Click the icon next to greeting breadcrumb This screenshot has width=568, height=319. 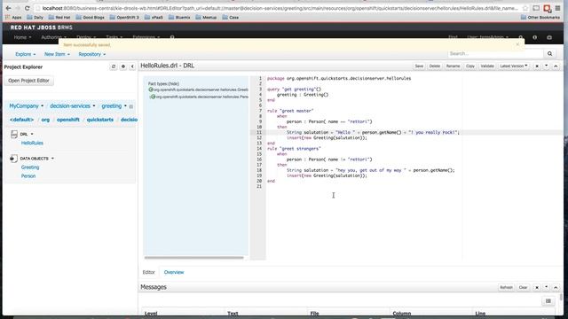(131, 106)
